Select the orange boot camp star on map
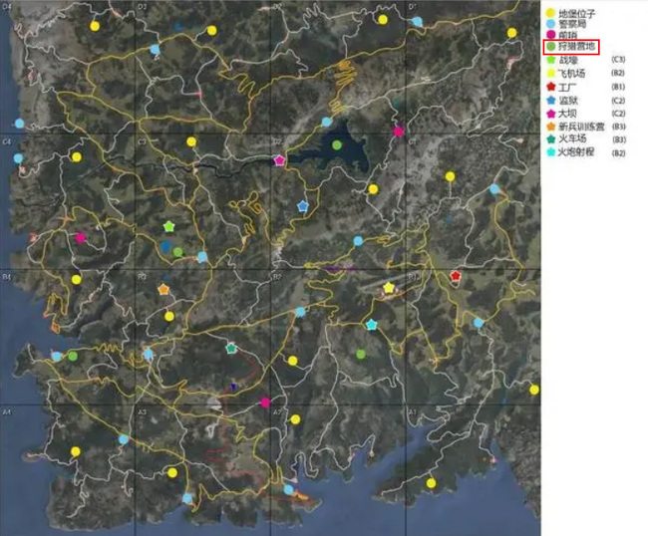648x536 pixels. [x=163, y=290]
